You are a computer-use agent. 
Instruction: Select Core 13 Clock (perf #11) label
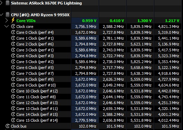pos(37,109)
